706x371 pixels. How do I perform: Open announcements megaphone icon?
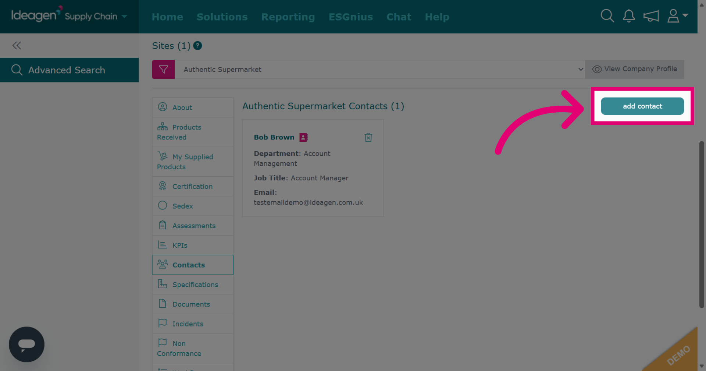tap(651, 16)
